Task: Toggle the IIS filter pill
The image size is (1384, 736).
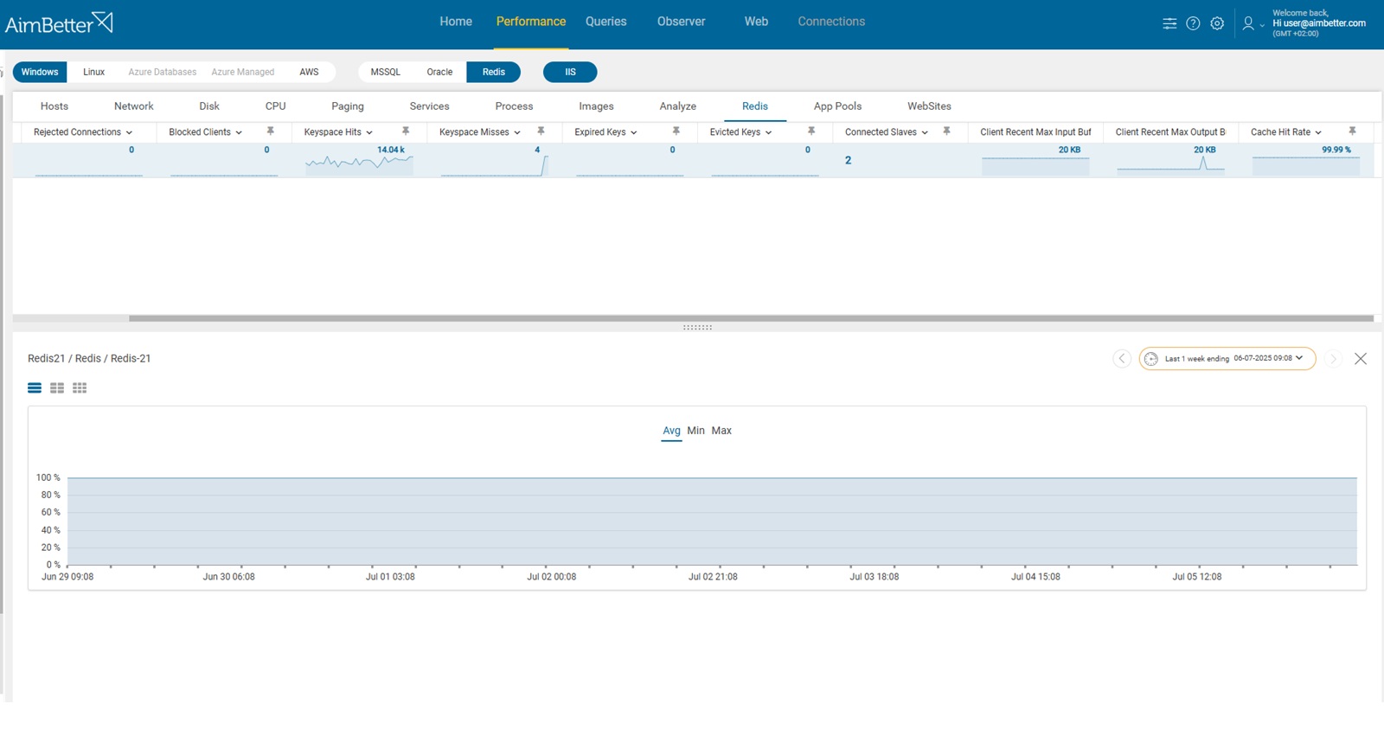Action: click(570, 72)
